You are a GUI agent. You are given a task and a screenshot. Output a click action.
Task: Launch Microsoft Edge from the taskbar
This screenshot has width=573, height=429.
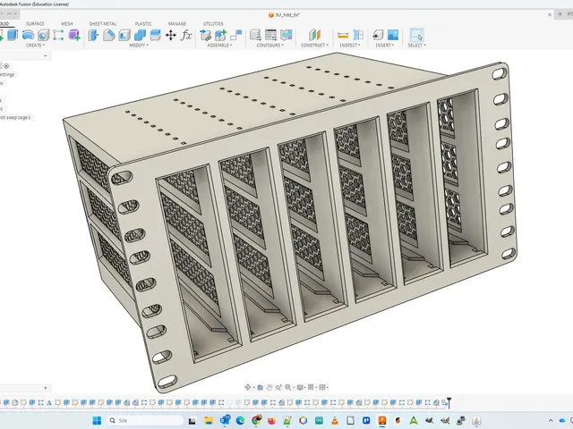point(240,421)
